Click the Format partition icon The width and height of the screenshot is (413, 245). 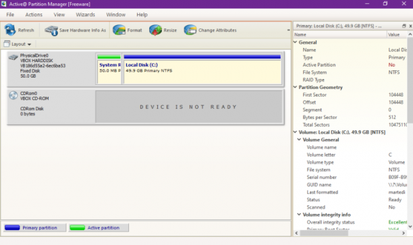(x=119, y=30)
